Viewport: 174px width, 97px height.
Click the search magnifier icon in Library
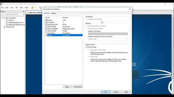tap(3, 14)
